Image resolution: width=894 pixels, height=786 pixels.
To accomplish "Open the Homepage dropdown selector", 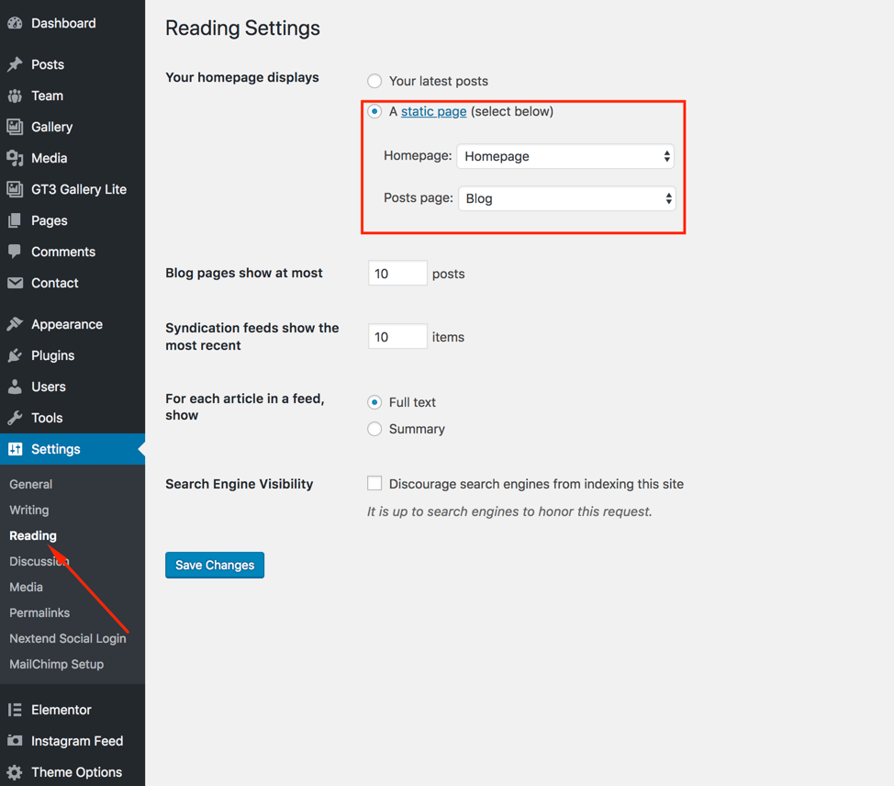I will [x=565, y=156].
